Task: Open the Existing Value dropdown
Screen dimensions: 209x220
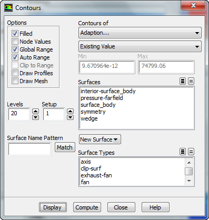Action: pyautogui.click(x=140, y=46)
